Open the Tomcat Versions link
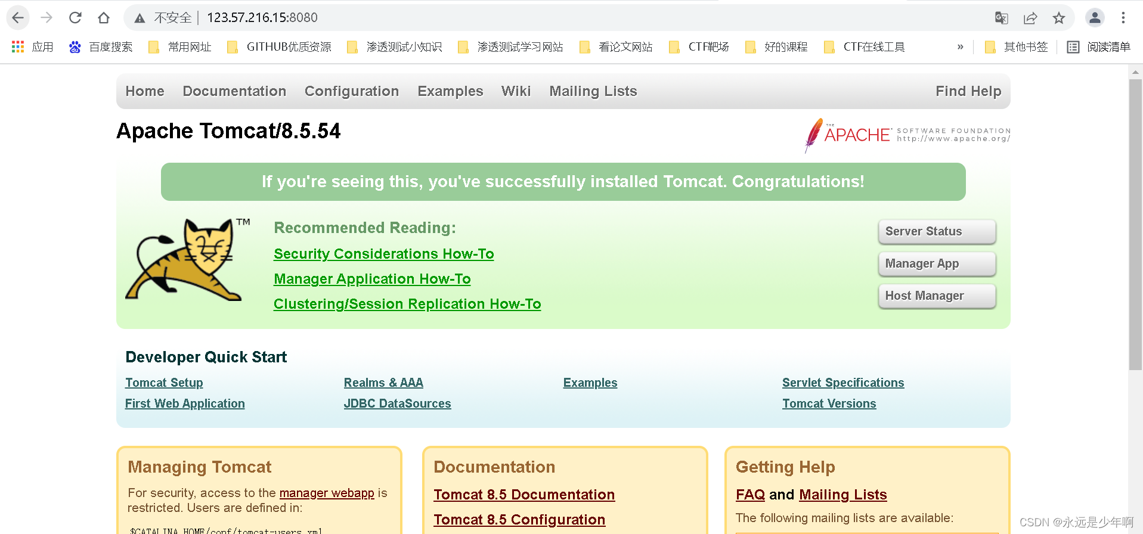Screen dimensions: 1143x534 pos(829,403)
